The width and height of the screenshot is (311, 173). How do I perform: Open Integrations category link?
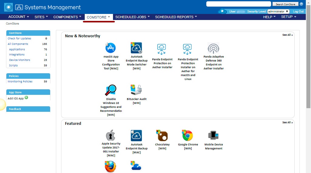tap(17, 55)
